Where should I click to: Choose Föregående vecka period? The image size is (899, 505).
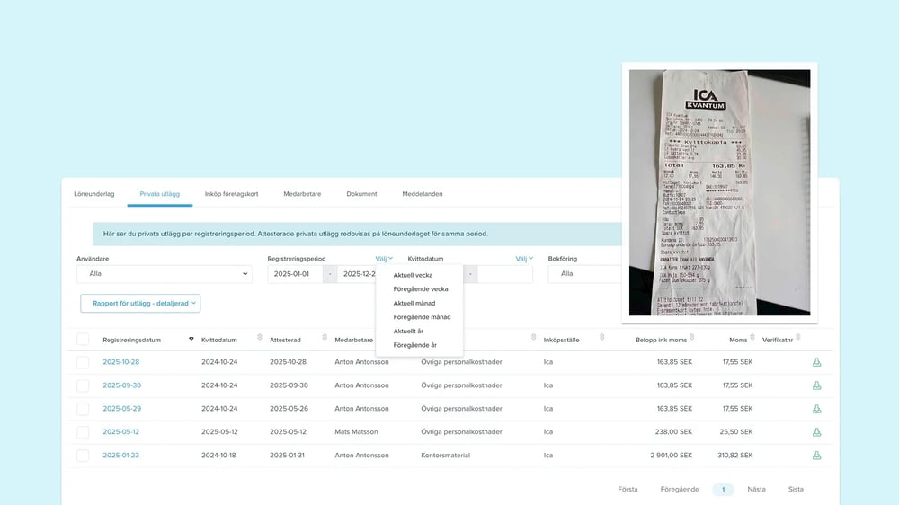pyautogui.click(x=421, y=289)
